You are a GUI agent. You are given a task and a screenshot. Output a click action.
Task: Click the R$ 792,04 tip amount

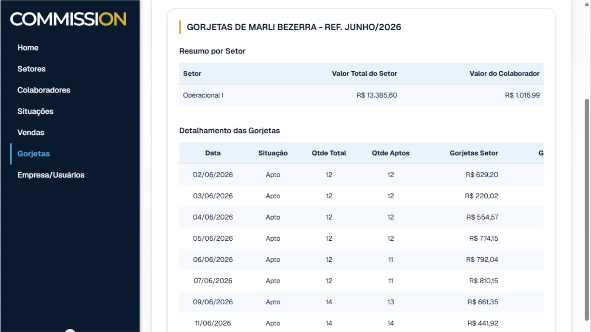(482, 259)
